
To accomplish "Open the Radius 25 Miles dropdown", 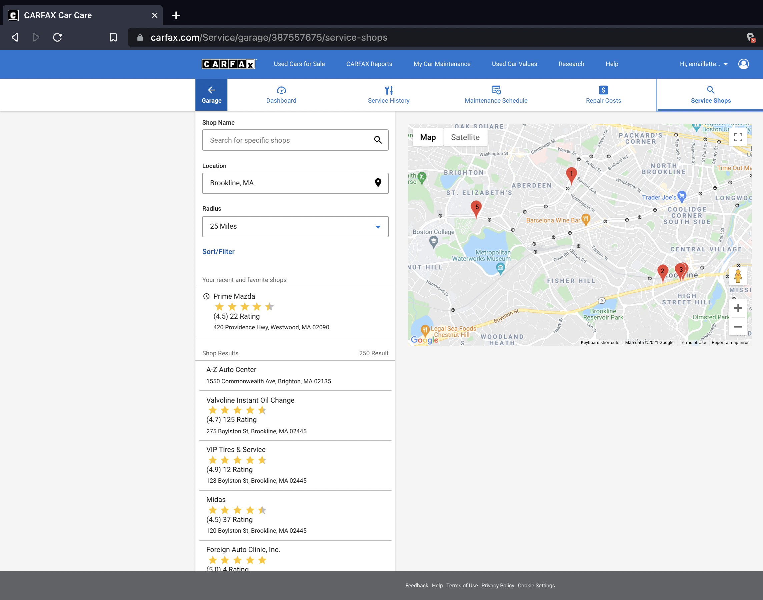I will click(295, 227).
